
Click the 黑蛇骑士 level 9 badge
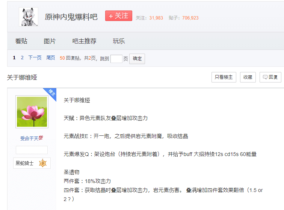[x=32, y=163]
